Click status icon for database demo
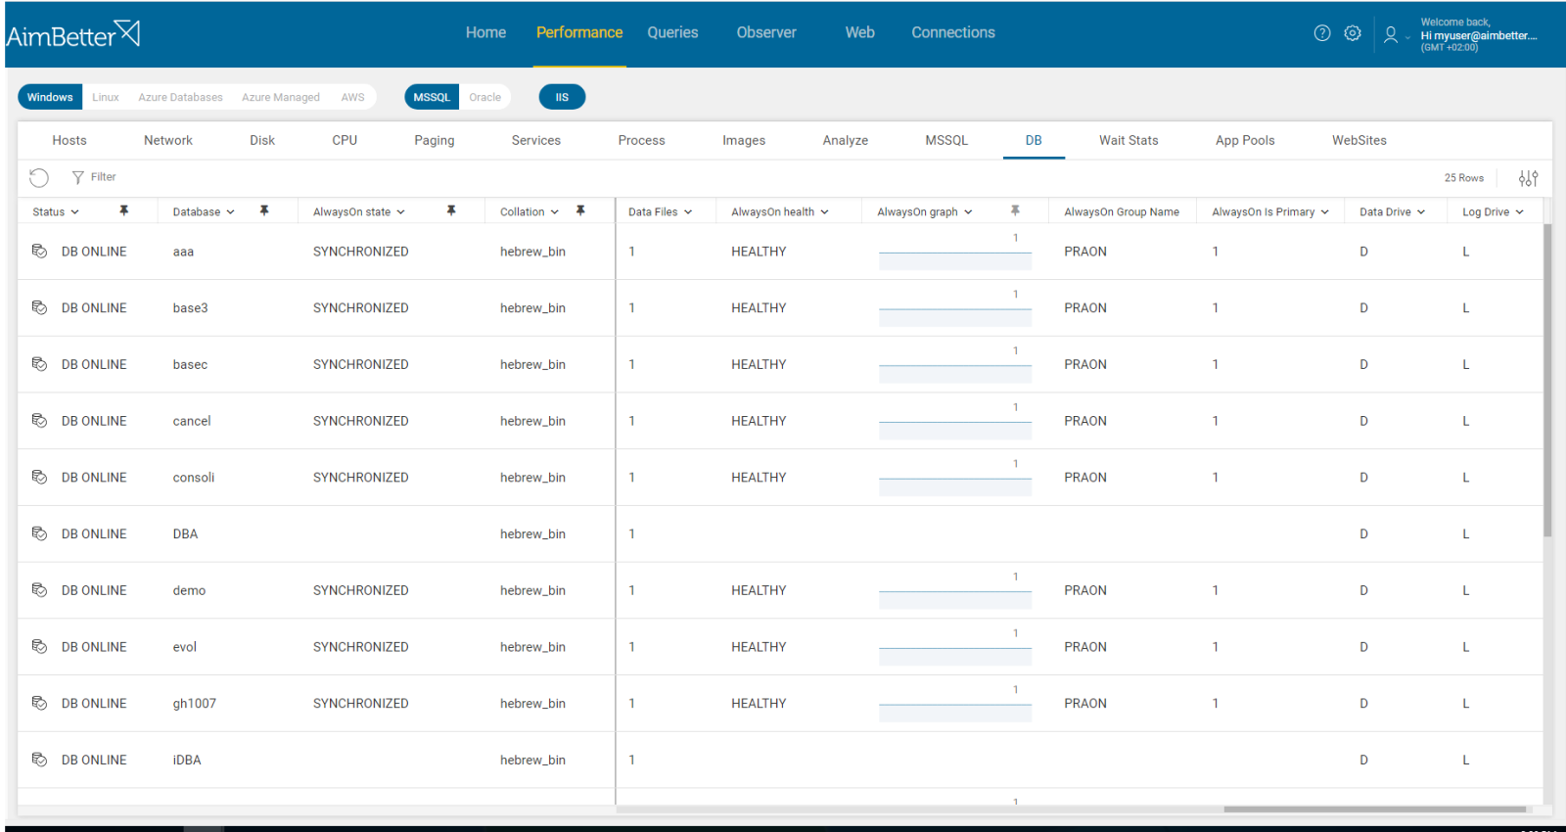Viewport: 1566px width, 832px height. pos(39,590)
